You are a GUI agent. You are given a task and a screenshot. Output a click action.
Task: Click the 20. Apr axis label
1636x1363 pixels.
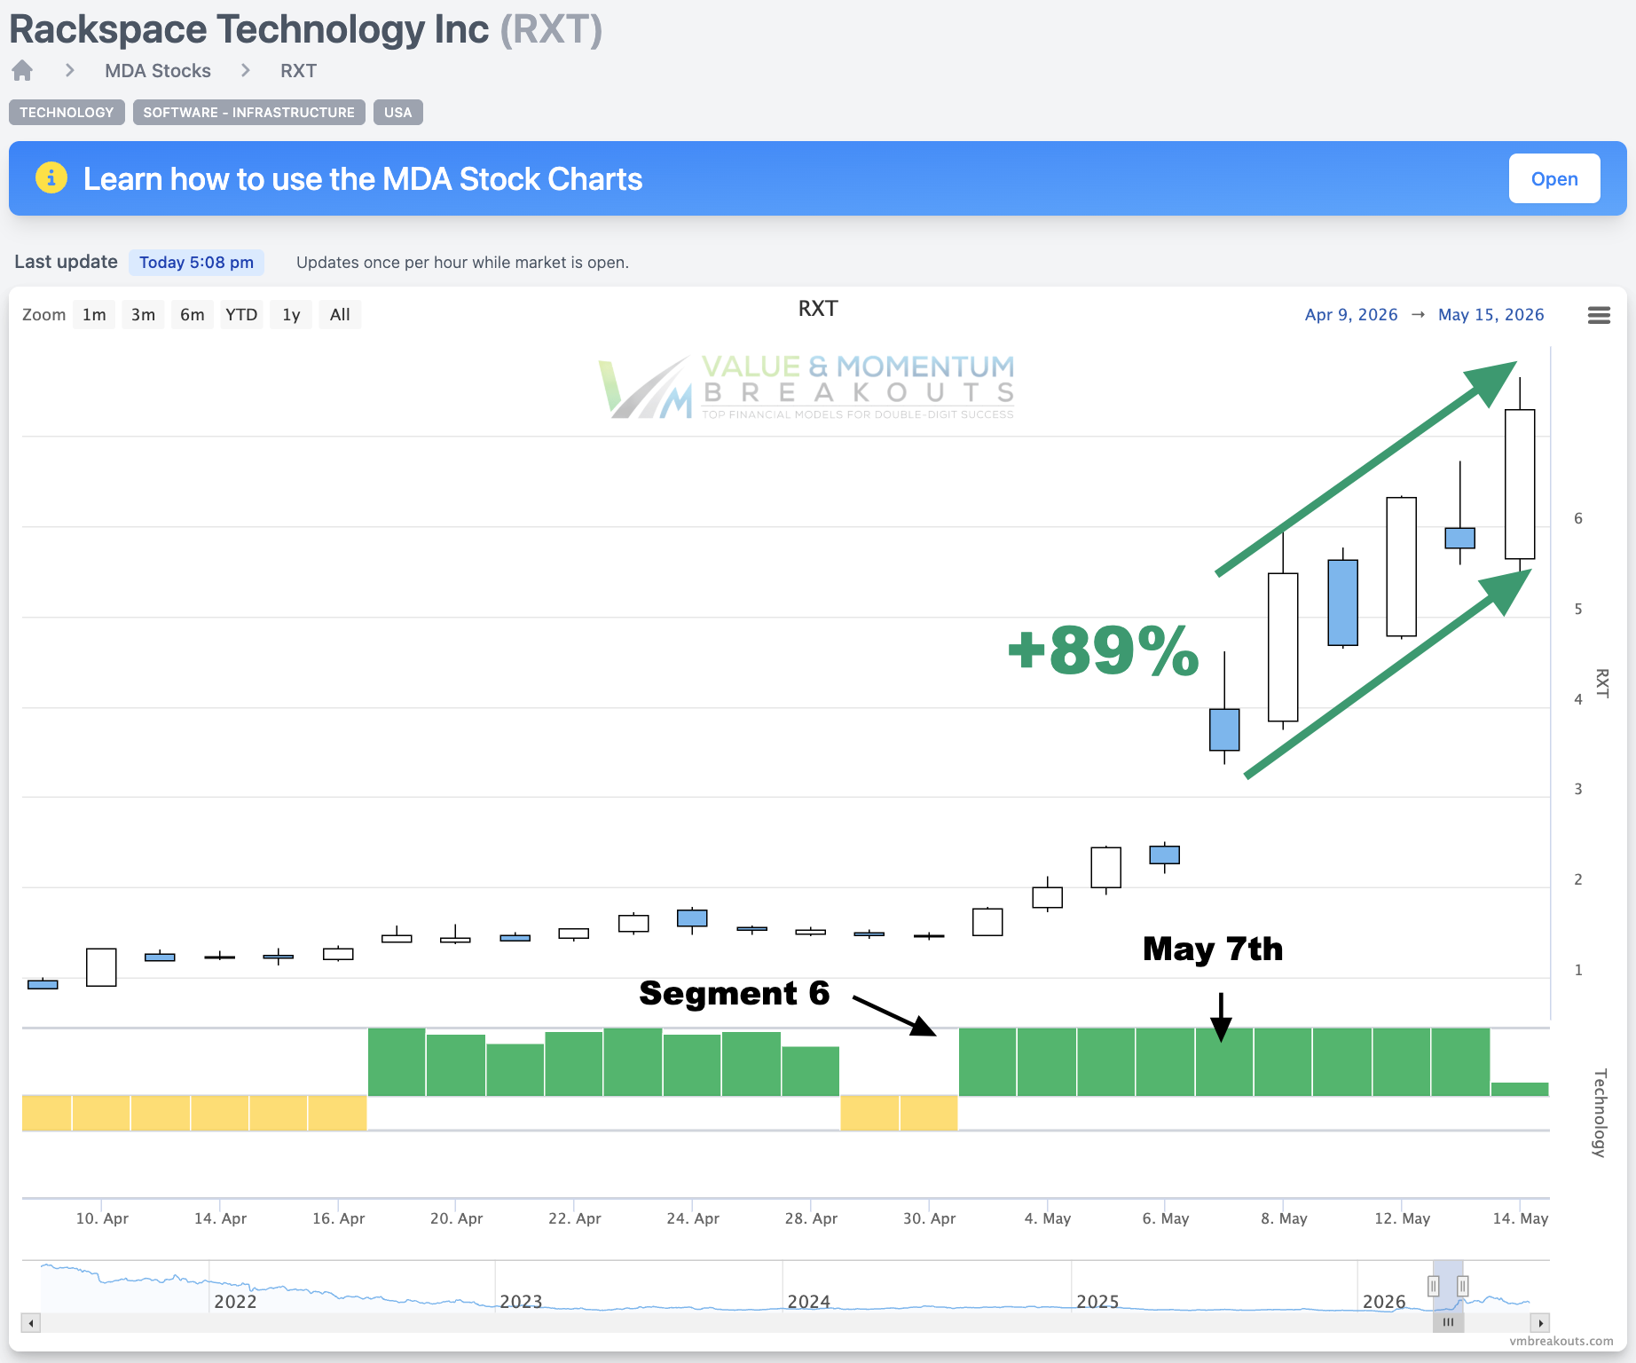tap(456, 1218)
